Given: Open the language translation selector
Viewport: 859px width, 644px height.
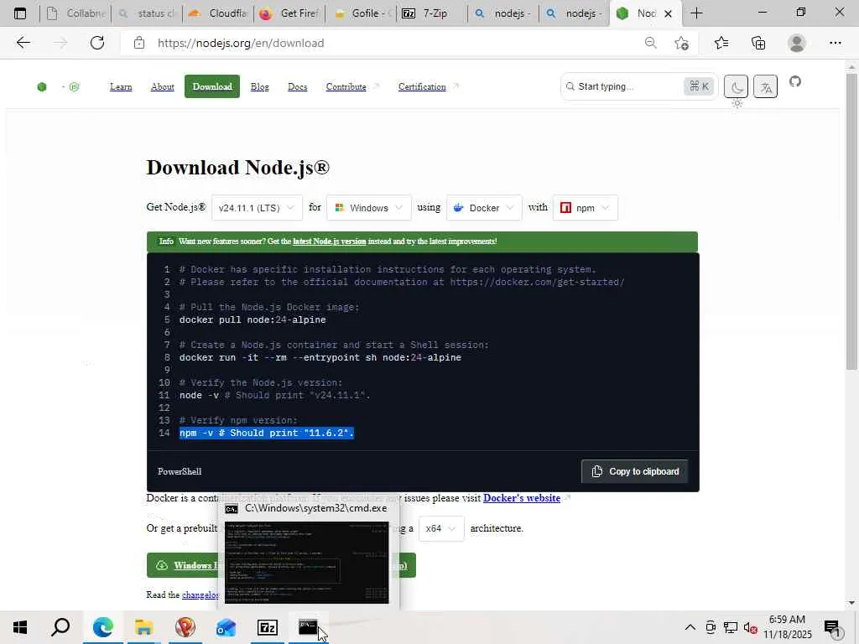Looking at the screenshot, I should (x=765, y=86).
